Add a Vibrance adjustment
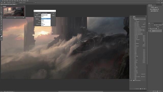This screenshot has width=163, height=92. (157, 7)
